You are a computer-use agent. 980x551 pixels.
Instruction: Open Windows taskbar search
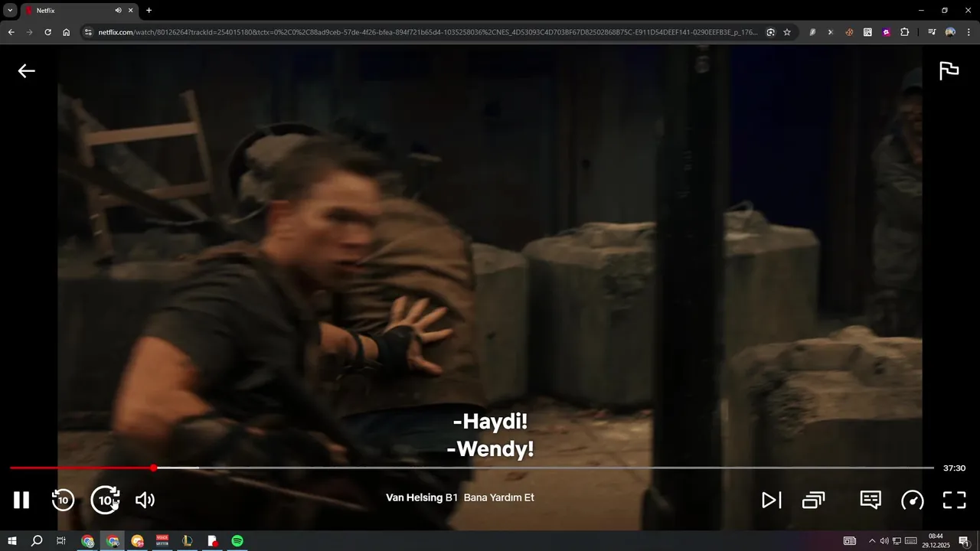pyautogui.click(x=36, y=541)
